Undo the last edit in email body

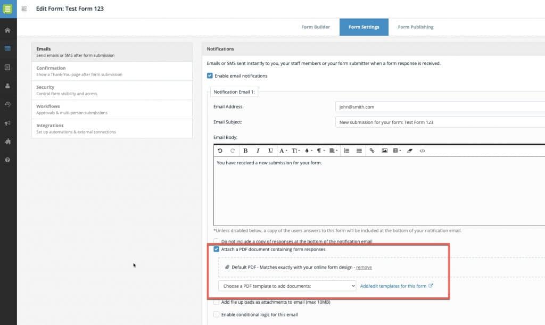pos(219,151)
